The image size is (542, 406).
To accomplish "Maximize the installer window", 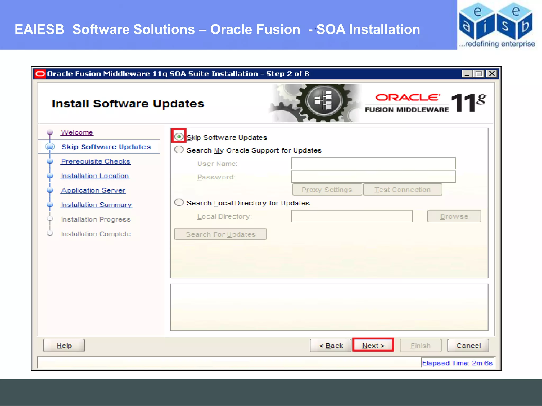I will (479, 74).
